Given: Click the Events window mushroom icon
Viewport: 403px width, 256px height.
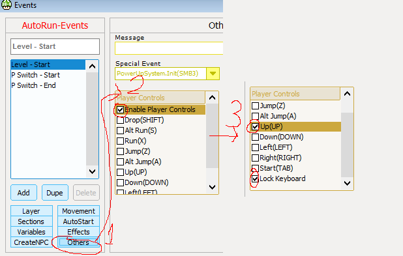Looking at the screenshot, I should pyautogui.click(x=6, y=5).
